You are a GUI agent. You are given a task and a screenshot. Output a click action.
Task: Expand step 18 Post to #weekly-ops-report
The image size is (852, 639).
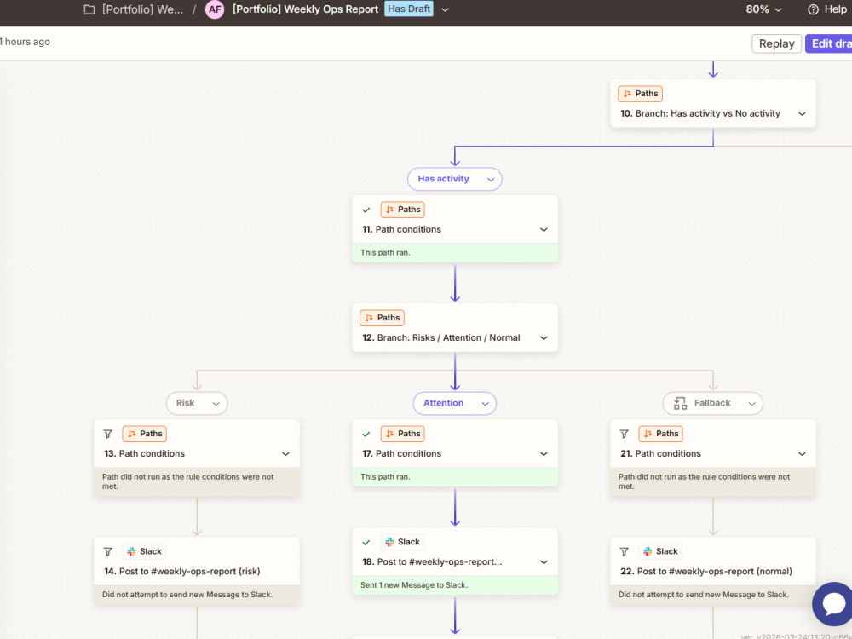pos(544,561)
